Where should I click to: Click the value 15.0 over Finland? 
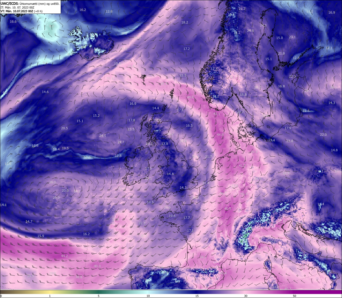click(x=279, y=38)
